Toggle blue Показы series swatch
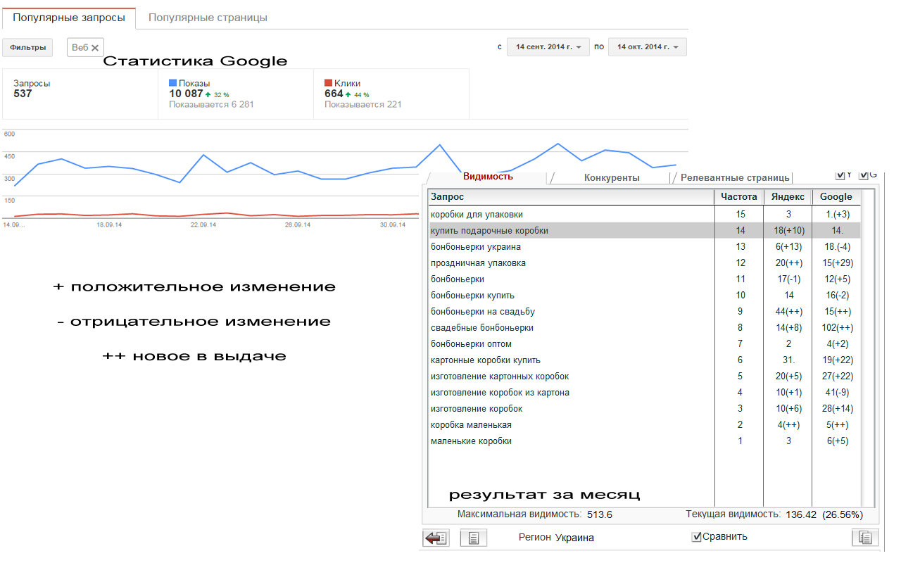 [x=172, y=83]
